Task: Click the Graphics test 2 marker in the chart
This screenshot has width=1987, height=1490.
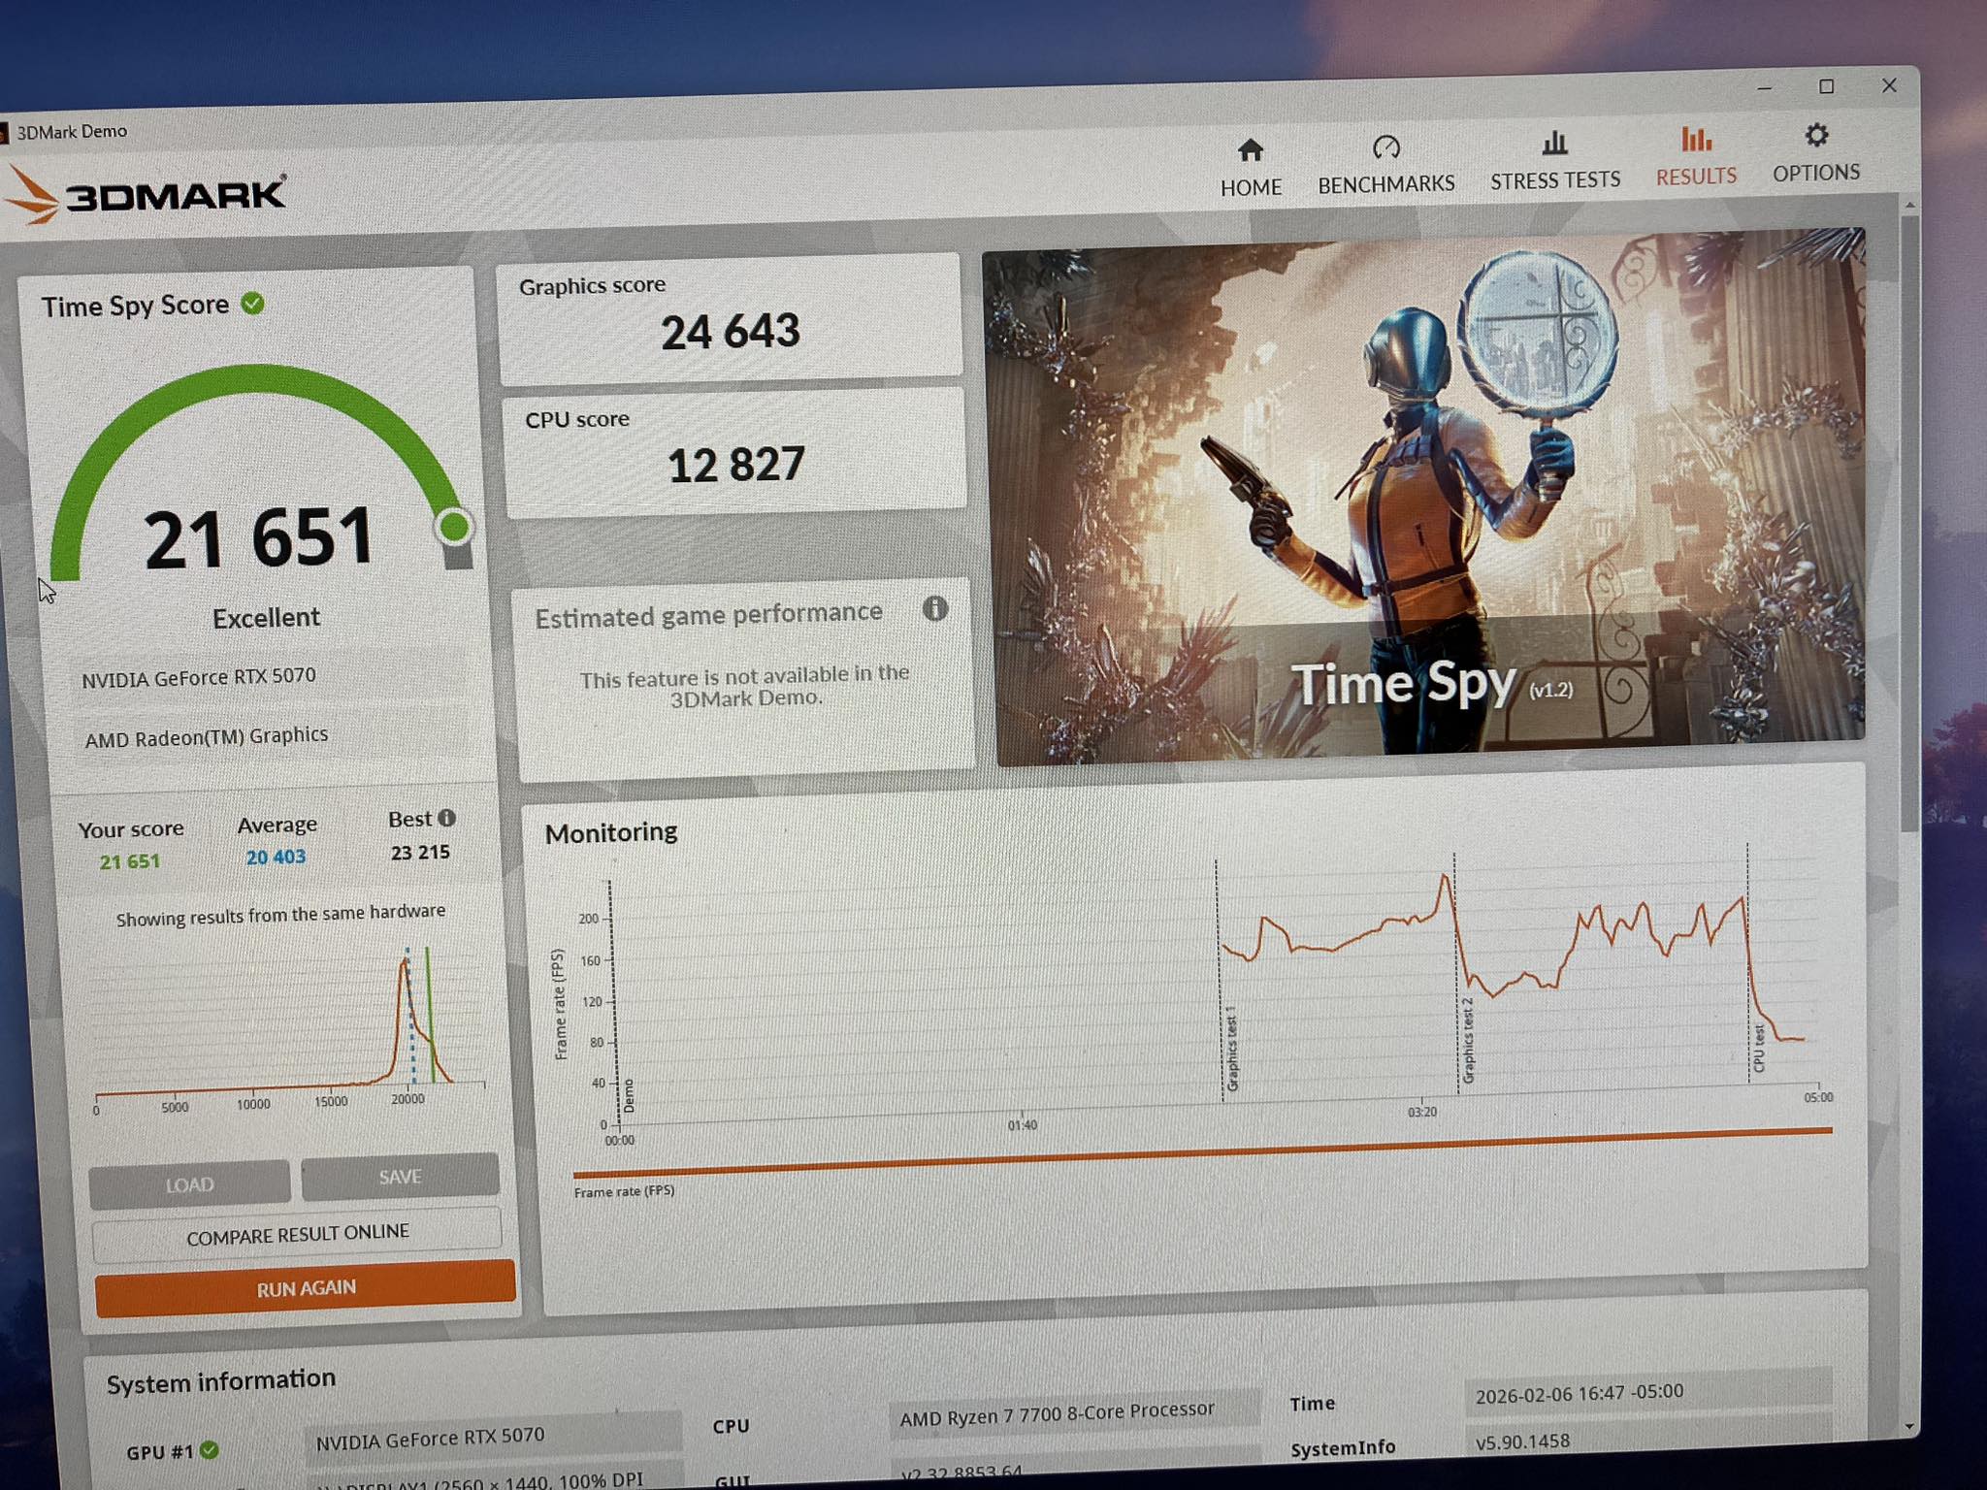Action: pyautogui.click(x=1468, y=1041)
